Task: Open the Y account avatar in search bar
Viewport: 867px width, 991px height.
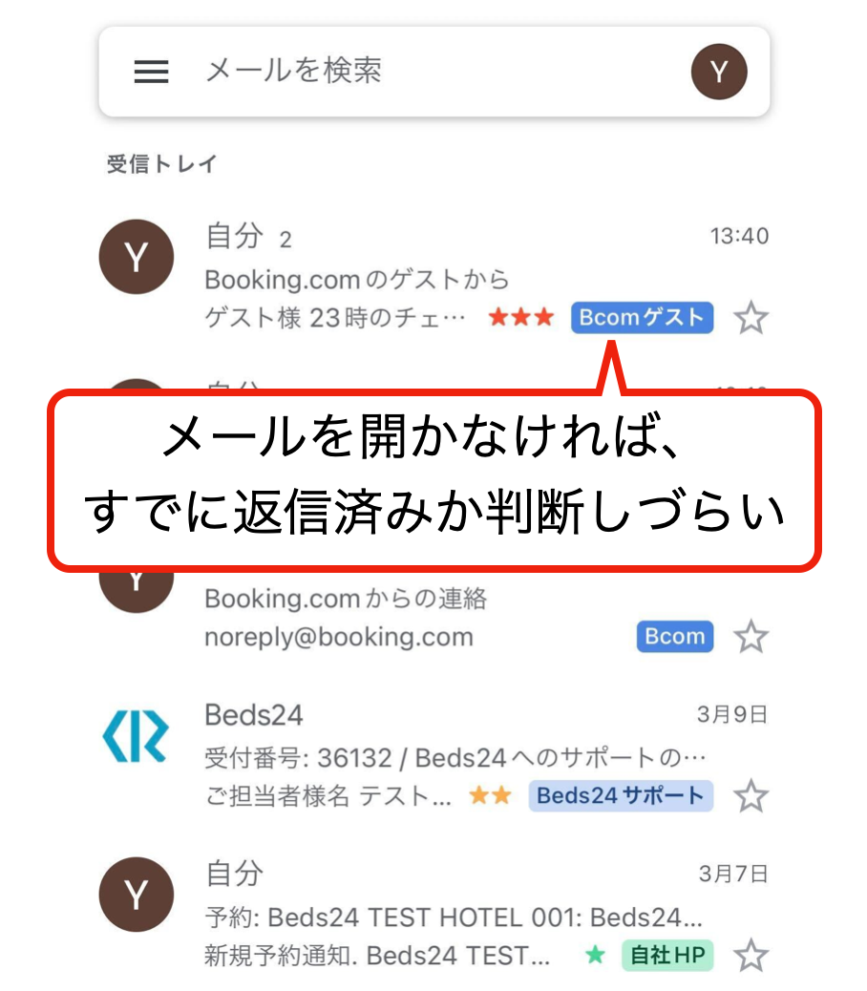Action: [719, 72]
